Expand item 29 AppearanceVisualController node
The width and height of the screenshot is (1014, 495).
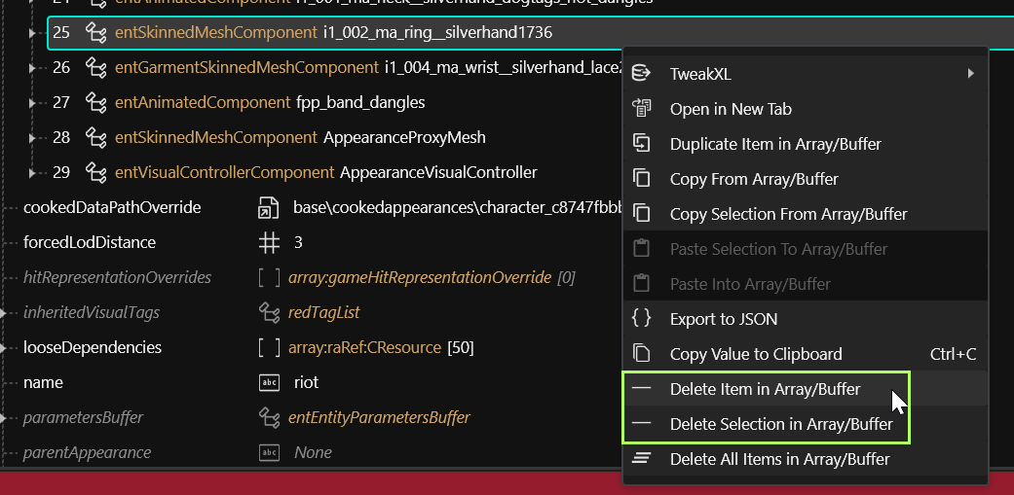32,172
